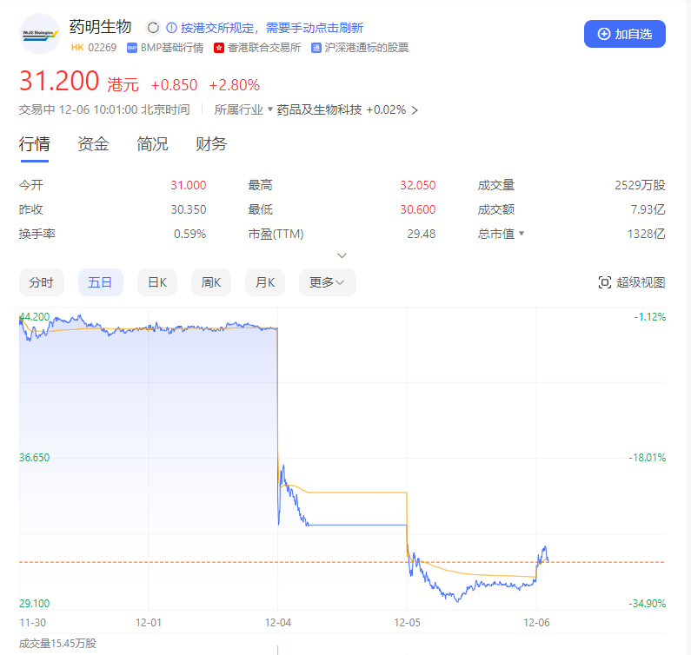The image size is (691, 655).
Task: Click the red 香港联合交易所 icon
Action: (219, 48)
